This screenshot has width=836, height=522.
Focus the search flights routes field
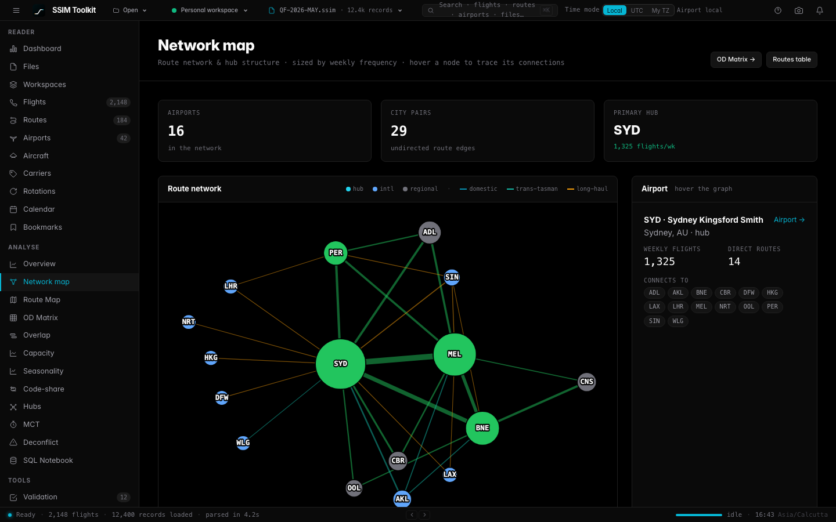pos(489,10)
